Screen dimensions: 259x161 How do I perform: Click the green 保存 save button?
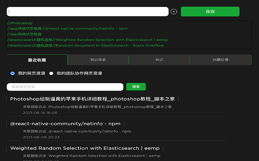(210, 12)
